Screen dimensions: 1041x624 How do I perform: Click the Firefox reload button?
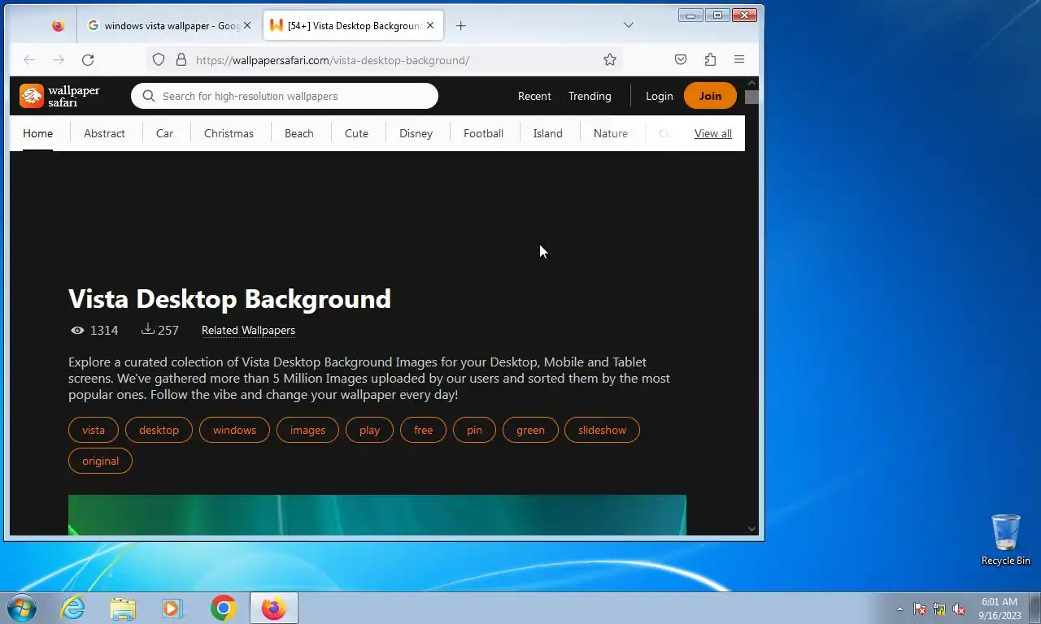88,59
